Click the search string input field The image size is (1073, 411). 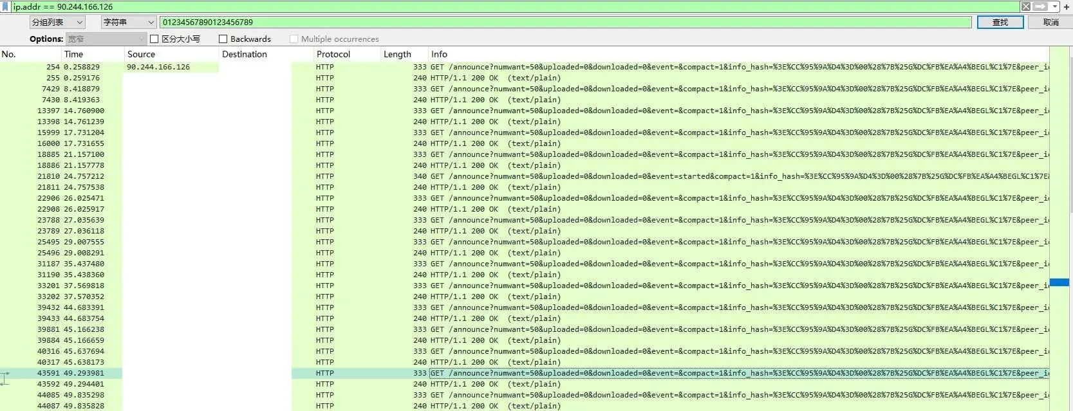pyautogui.click(x=565, y=22)
